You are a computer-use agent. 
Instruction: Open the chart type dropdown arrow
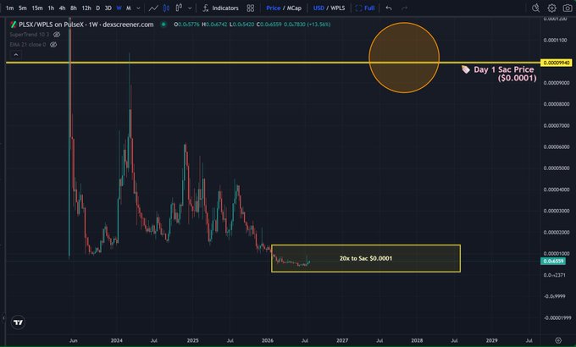pyautogui.click(x=190, y=8)
